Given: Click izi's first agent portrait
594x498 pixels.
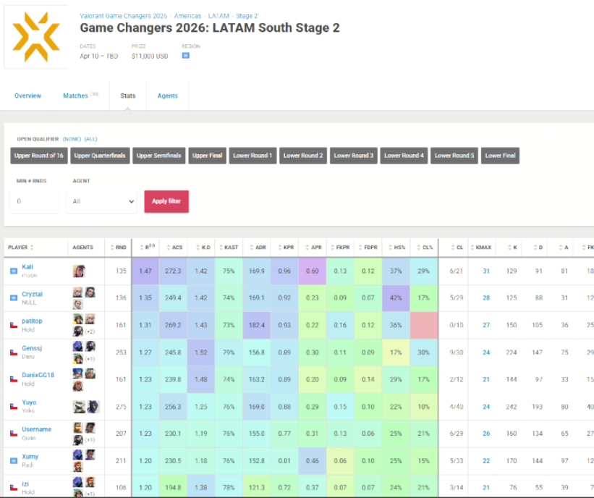Looking at the screenshot, I should [77, 482].
